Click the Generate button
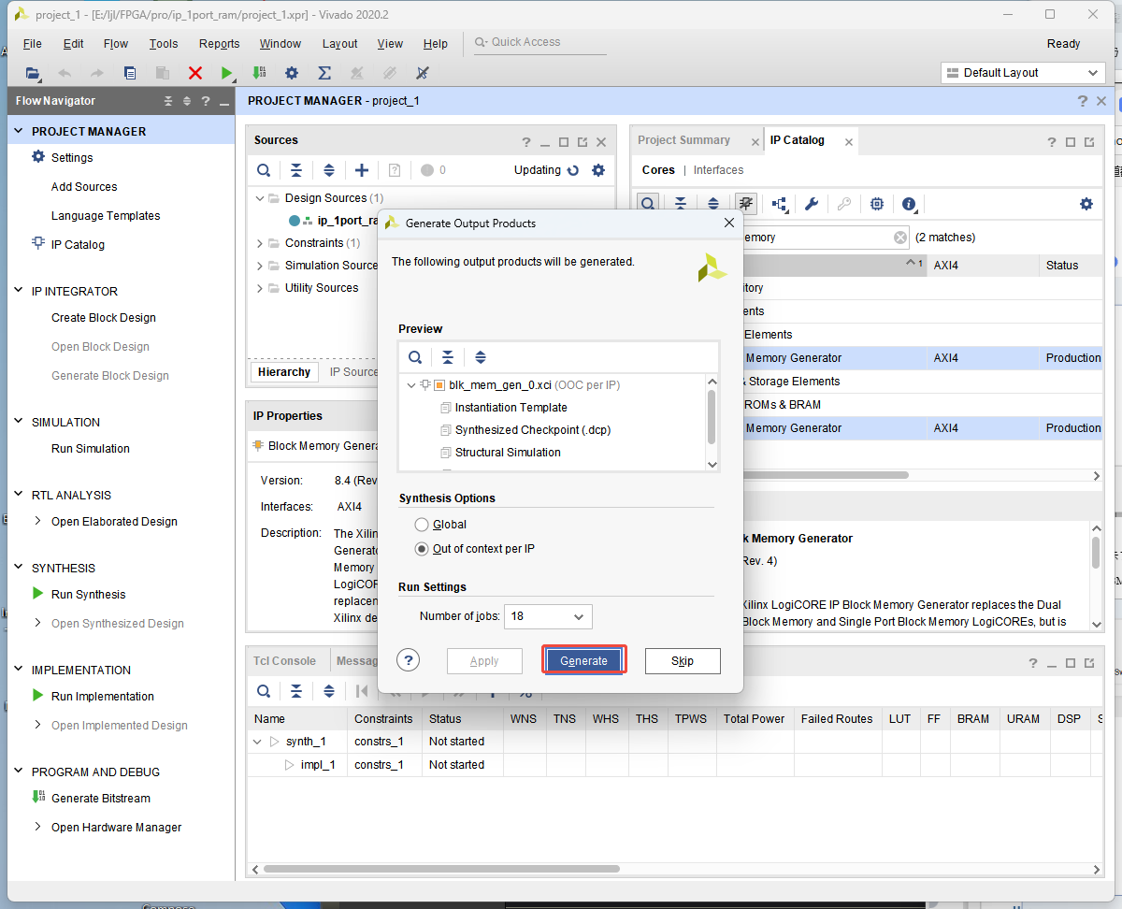This screenshot has width=1122, height=909. point(583,660)
